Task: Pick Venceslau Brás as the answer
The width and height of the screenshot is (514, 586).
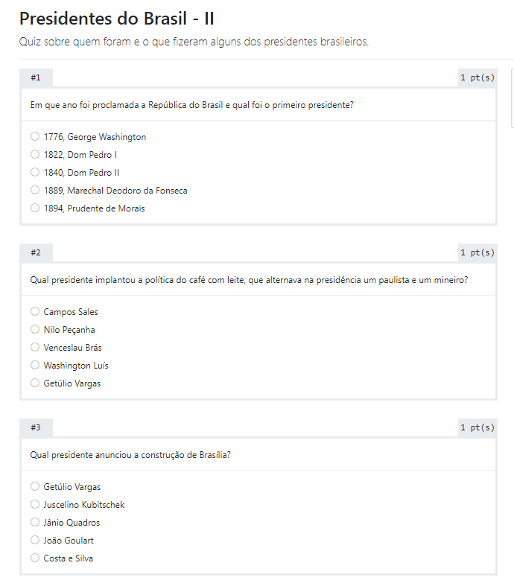Action: [x=35, y=347]
